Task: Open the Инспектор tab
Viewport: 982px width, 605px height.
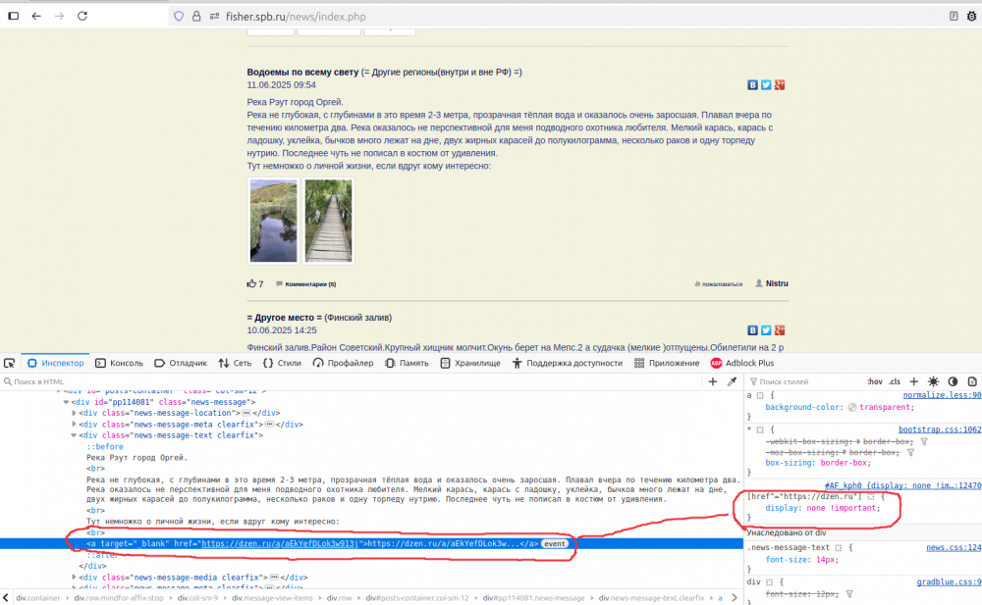Action: click(x=55, y=363)
